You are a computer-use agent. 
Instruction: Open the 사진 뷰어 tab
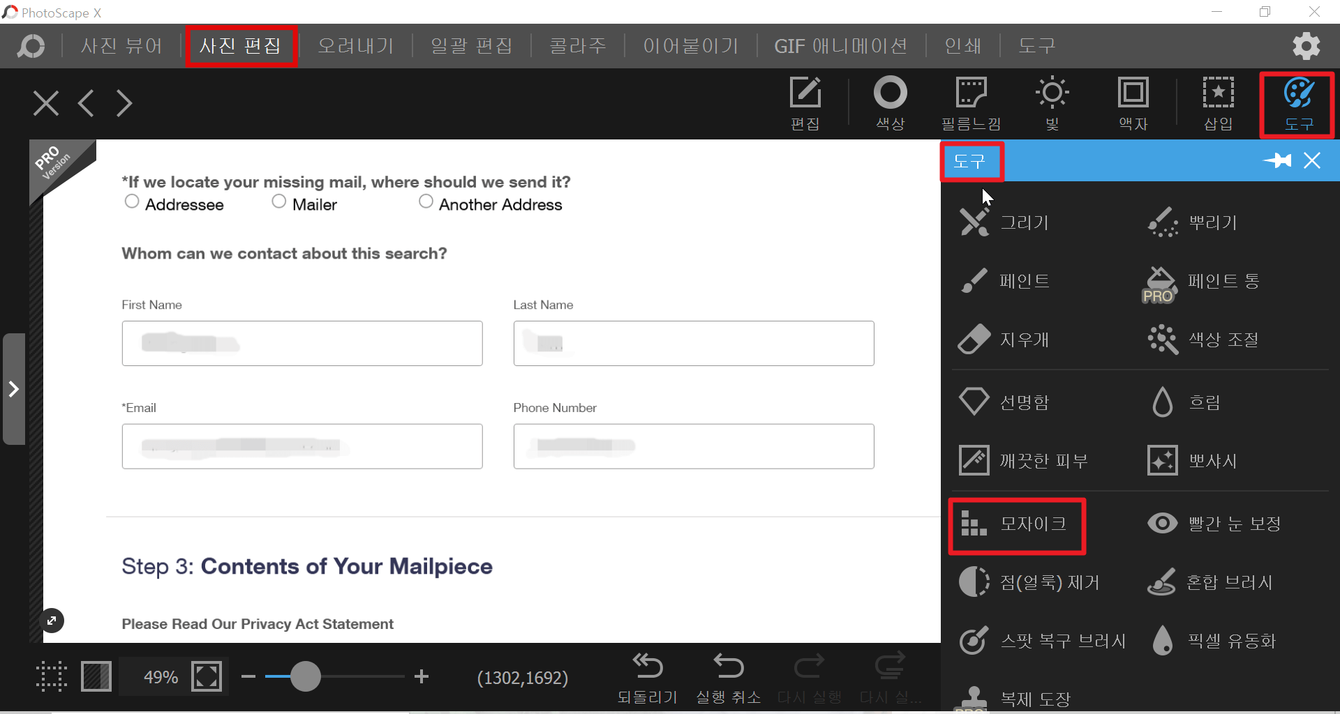121,46
